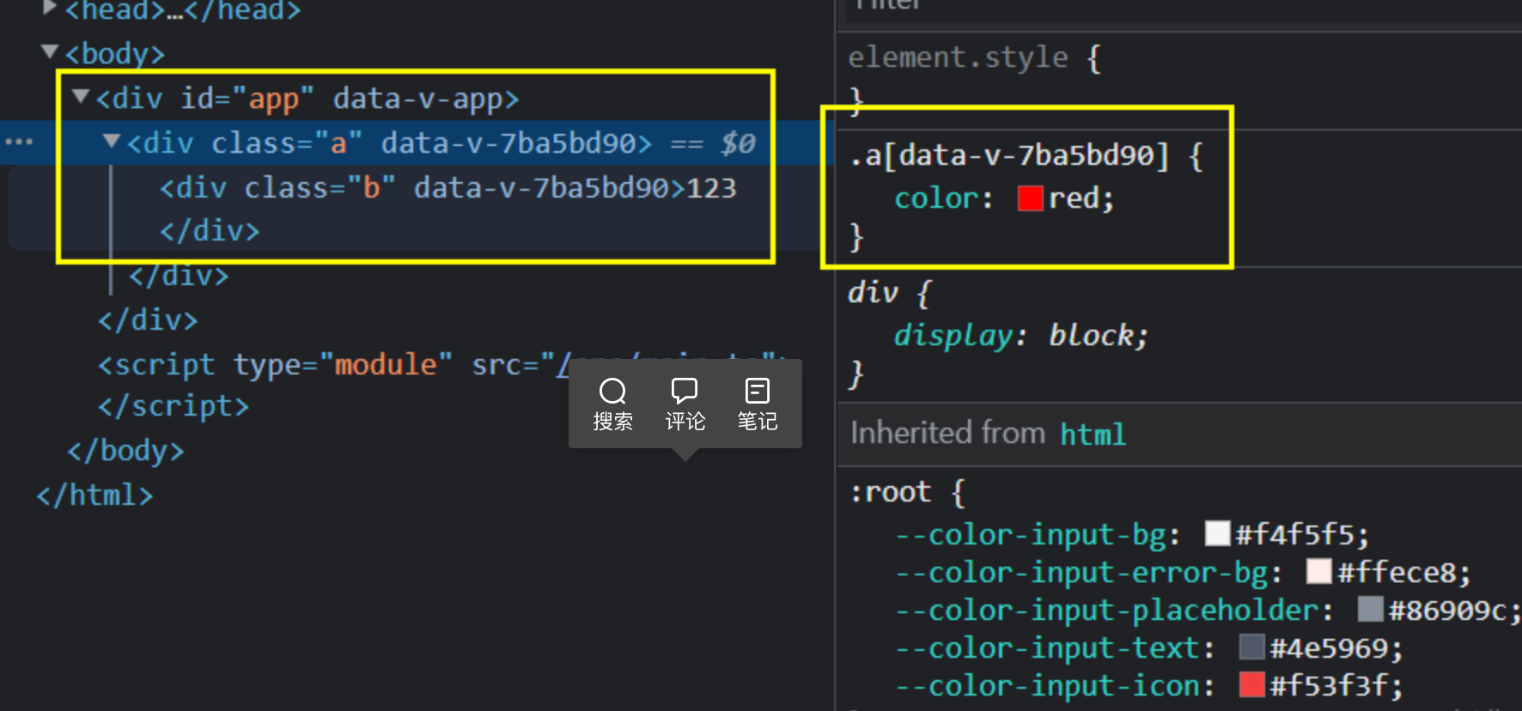Click the #f53f3f value text

[1330, 685]
